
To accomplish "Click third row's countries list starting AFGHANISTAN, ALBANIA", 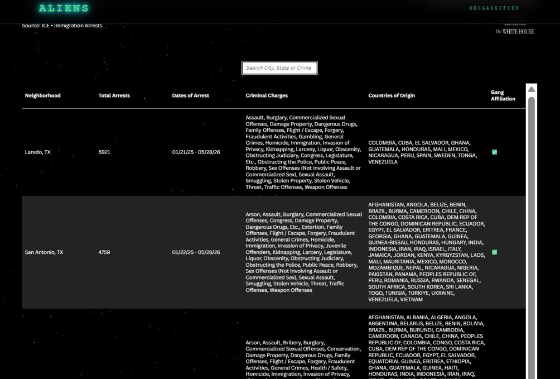I will point(427,347).
